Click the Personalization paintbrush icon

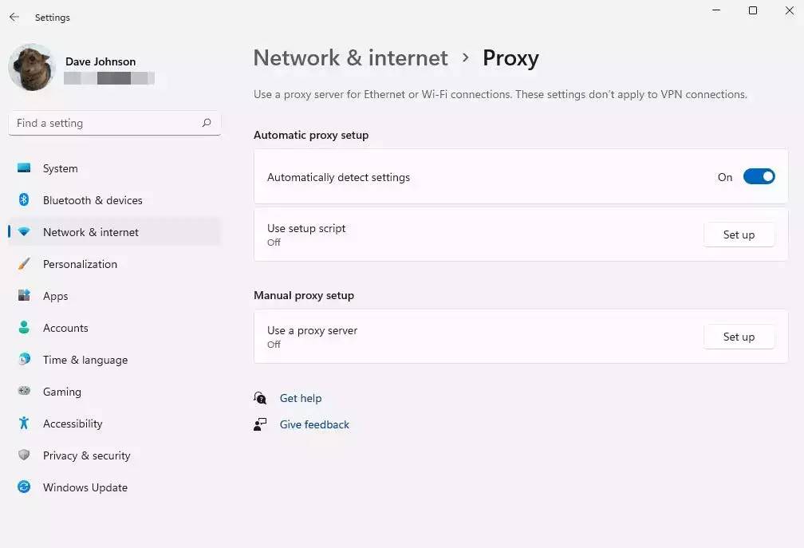[24, 263]
